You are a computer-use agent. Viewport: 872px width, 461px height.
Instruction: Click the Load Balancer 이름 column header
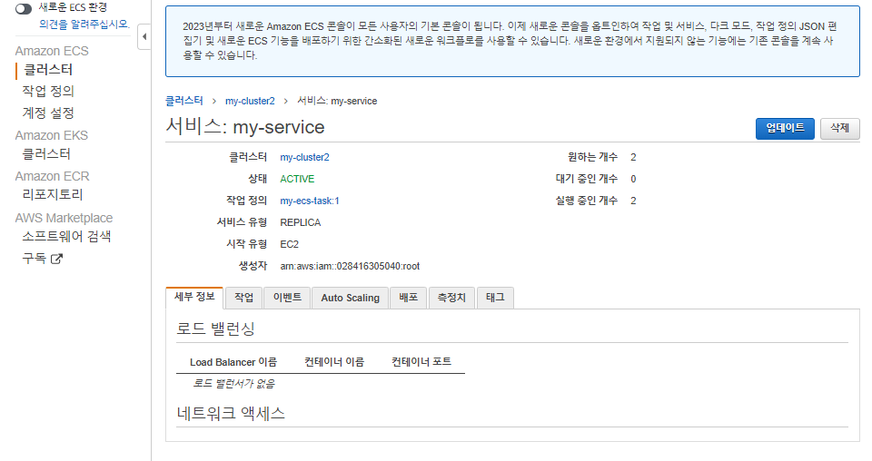point(233,362)
